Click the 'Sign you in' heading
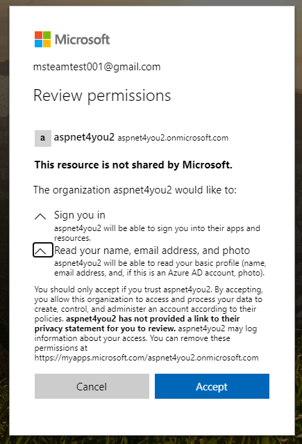This screenshot has height=444, width=302. (x=80, y=215)
